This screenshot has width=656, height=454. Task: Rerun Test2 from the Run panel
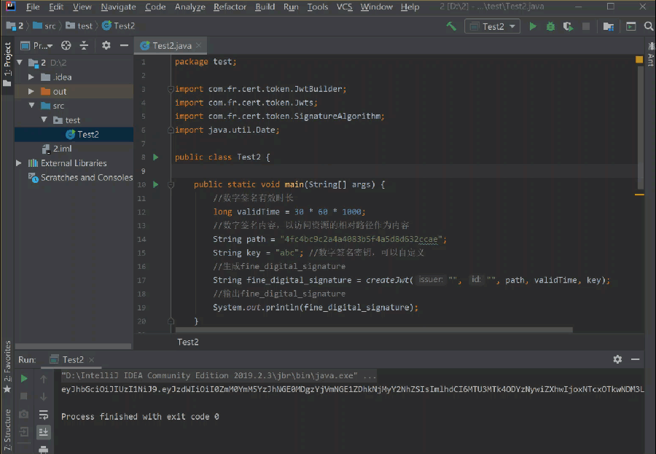[x=24, y=379]
